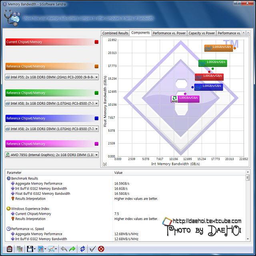Screen dimensions: 256x256
Task: Click the bar chart view icon
Action: (x=41, y=249)
